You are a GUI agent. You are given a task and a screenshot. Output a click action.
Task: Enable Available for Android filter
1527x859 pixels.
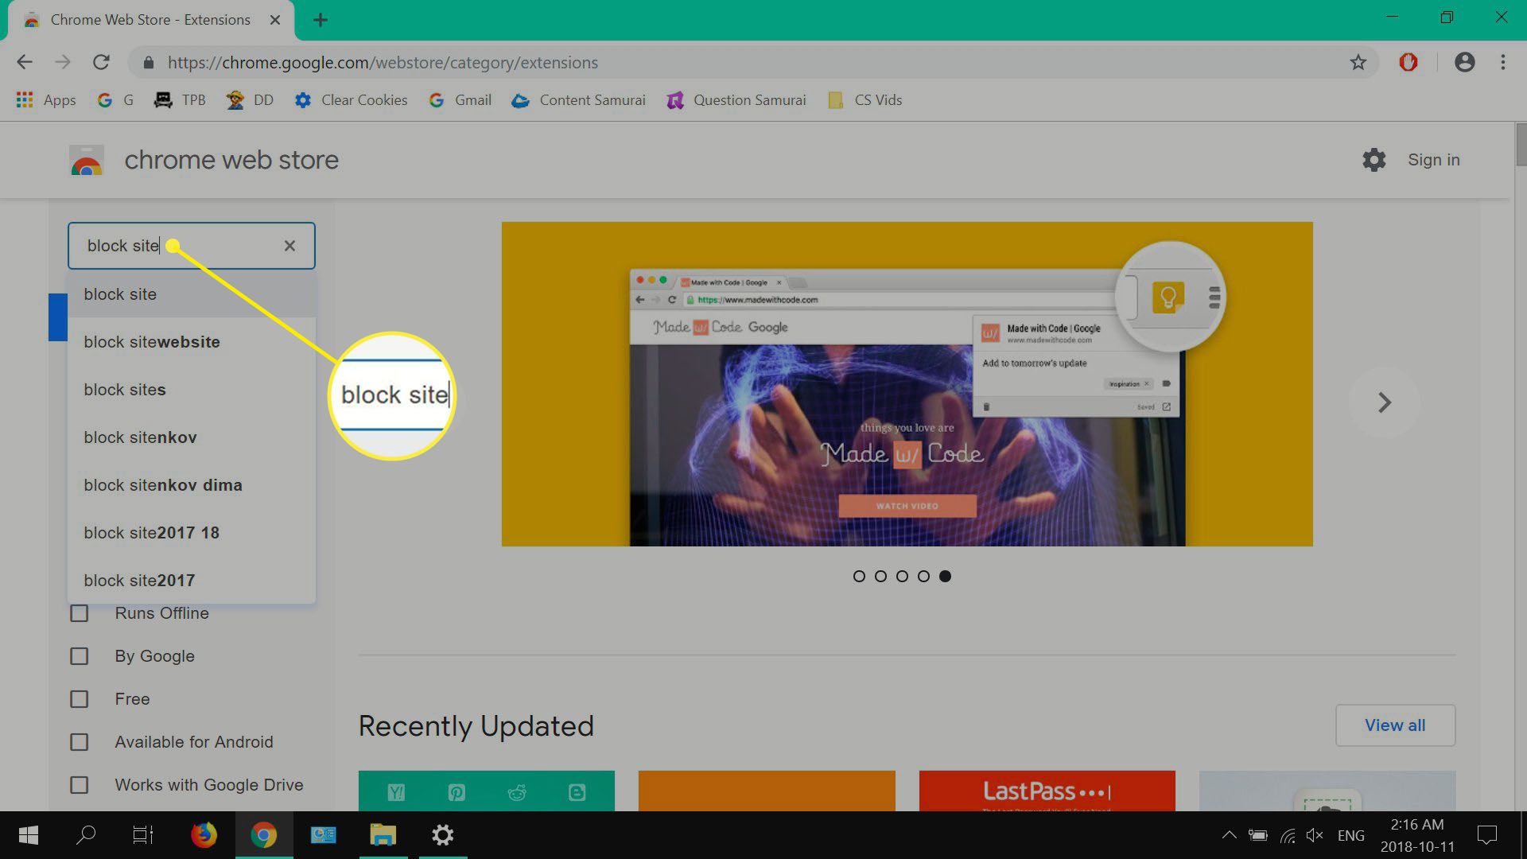(80, 742)
